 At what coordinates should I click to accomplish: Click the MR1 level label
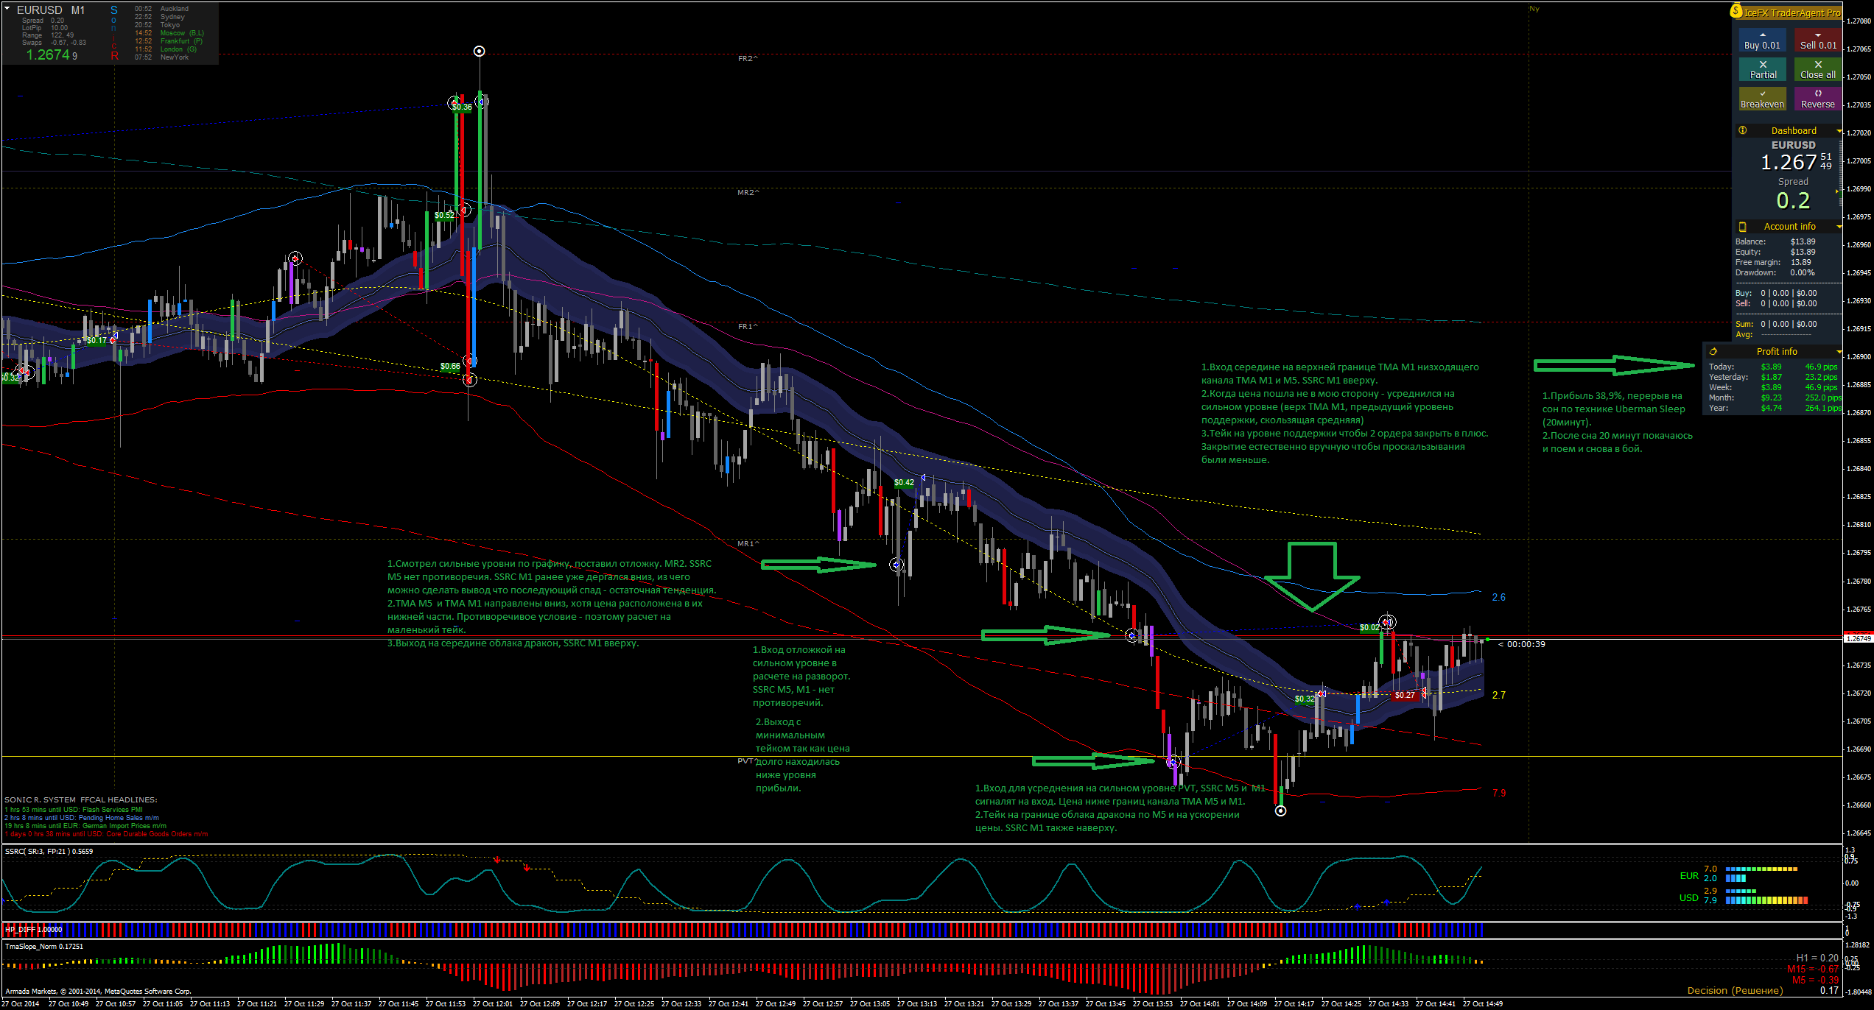click(x=748, y=543)
